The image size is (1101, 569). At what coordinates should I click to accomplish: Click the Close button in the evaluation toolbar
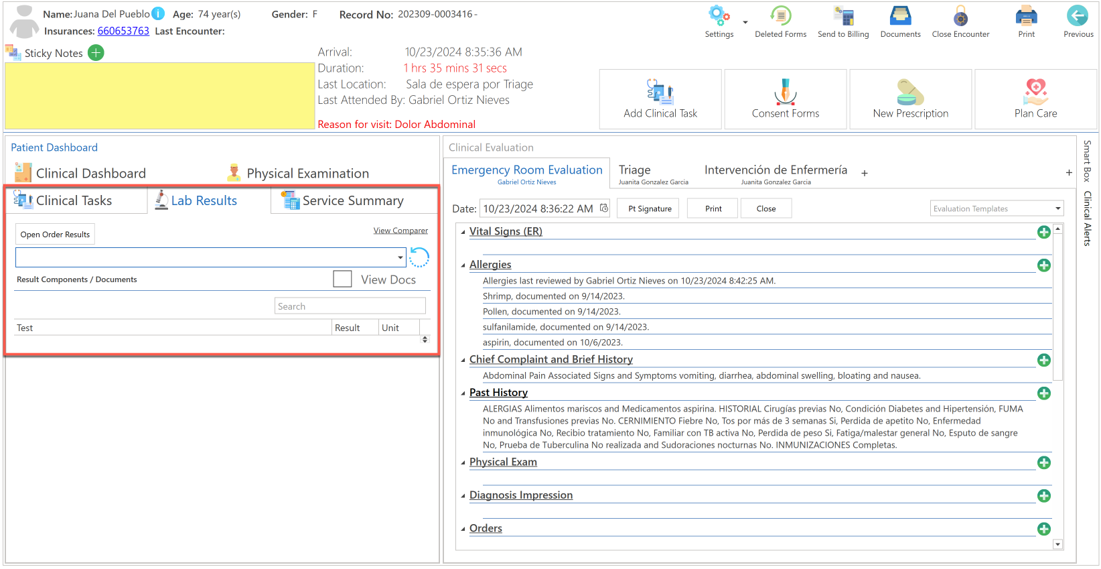(766, 208)
